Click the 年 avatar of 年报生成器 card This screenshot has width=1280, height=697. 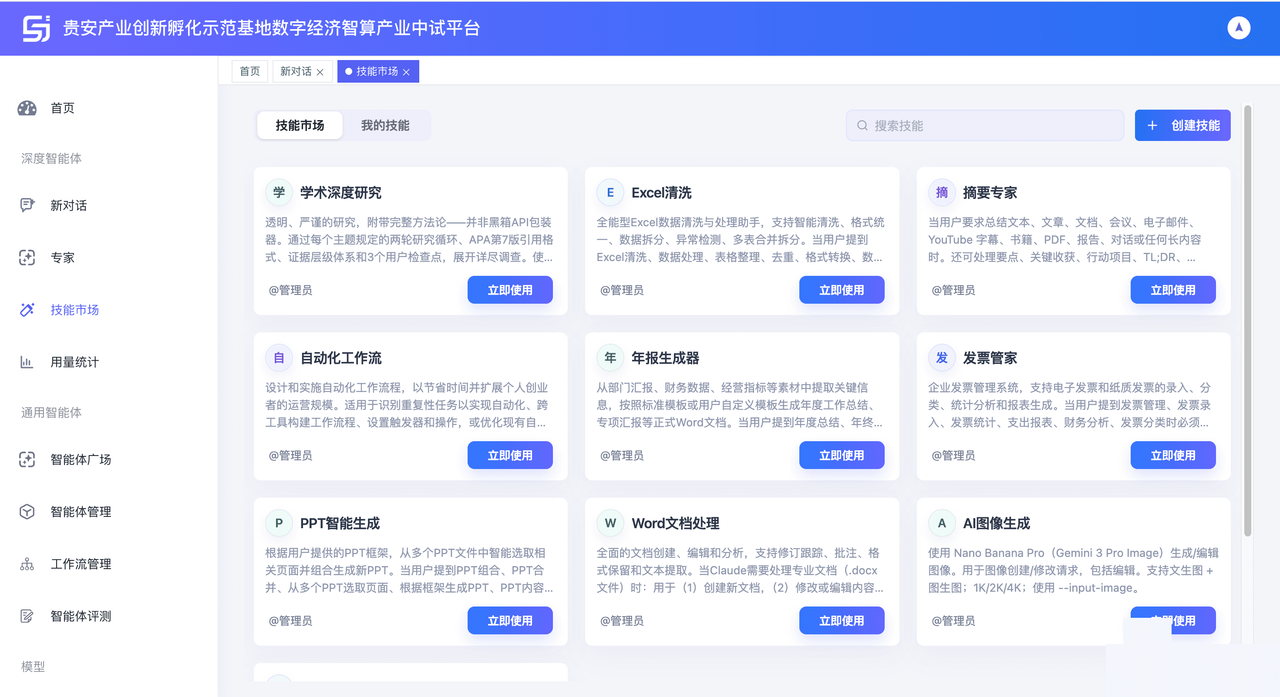tap(610, 358)
